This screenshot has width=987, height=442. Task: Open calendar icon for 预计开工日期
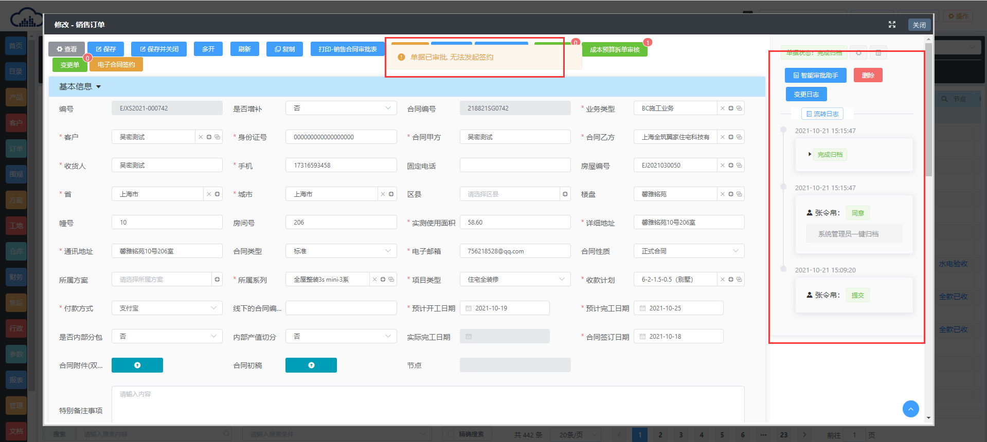[x=469, y=308]
